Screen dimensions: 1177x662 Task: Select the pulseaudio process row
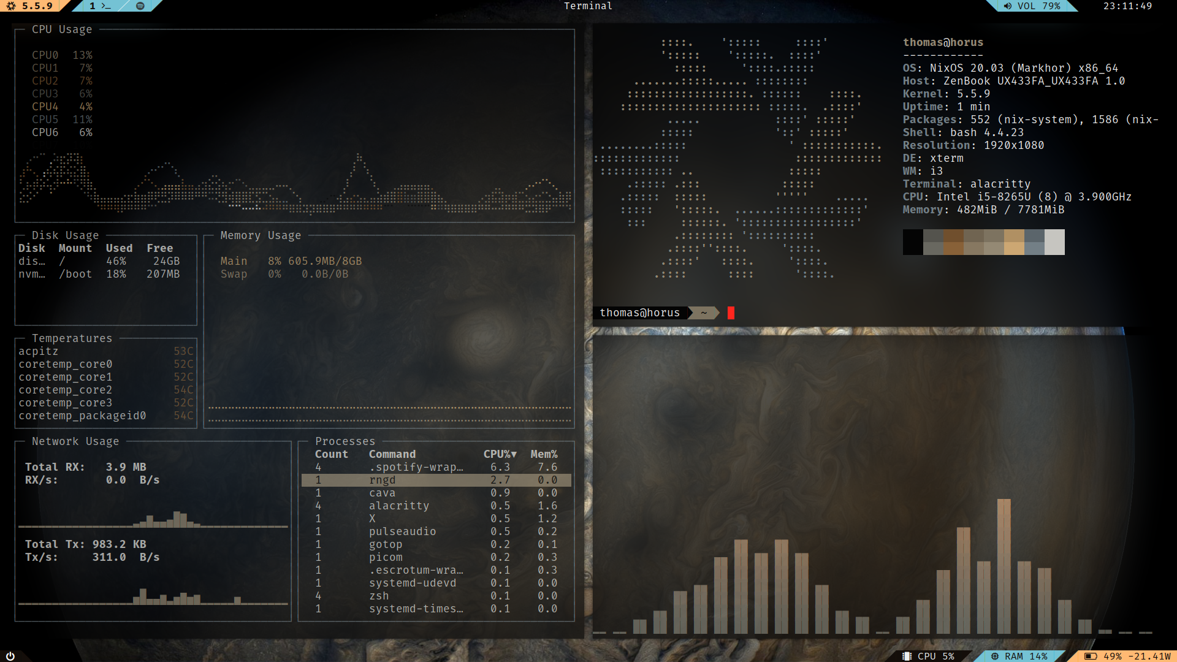402,531
